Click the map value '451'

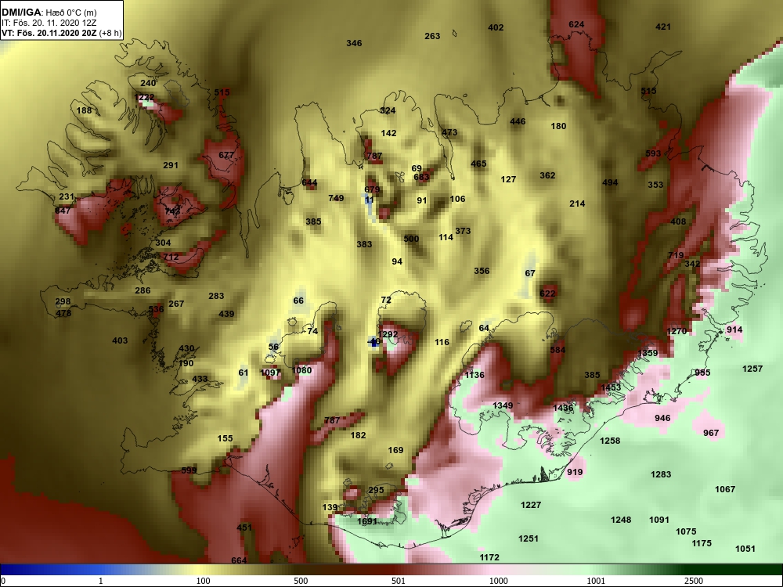(244, 528)
